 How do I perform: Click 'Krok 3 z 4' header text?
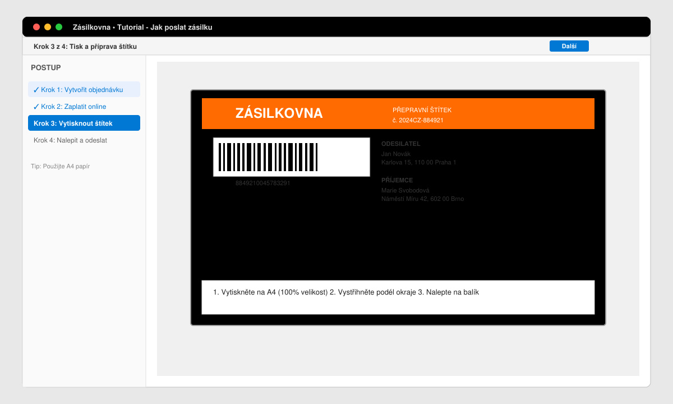tap(85, 47)
